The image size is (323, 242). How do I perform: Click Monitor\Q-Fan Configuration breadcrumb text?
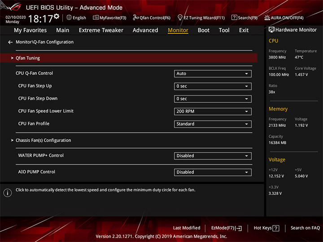(x=44, y=42)
